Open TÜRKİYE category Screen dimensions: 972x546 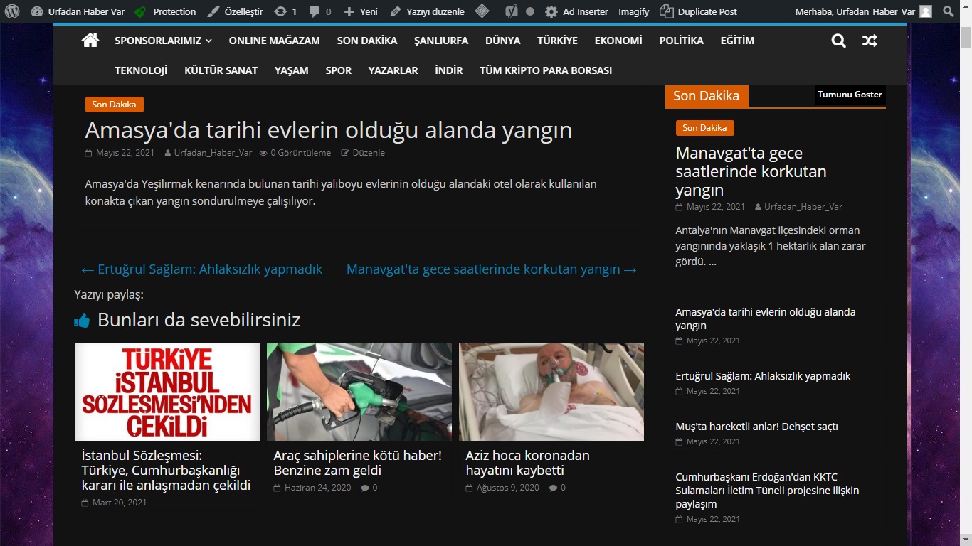click(557, 41)
